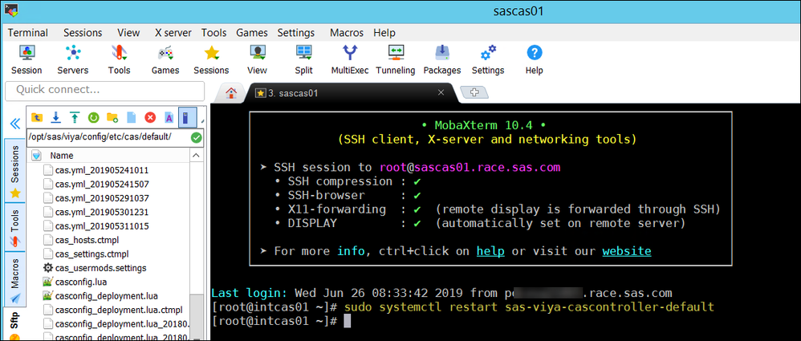Refresh the SFTP folder listing

(x=93, y=118)
